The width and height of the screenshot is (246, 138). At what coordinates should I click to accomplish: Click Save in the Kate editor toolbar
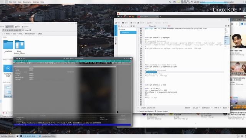coord(133,23)
